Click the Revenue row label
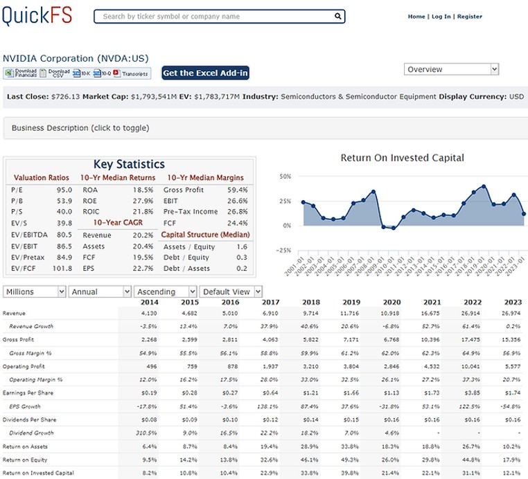 [x=14, y=314]
